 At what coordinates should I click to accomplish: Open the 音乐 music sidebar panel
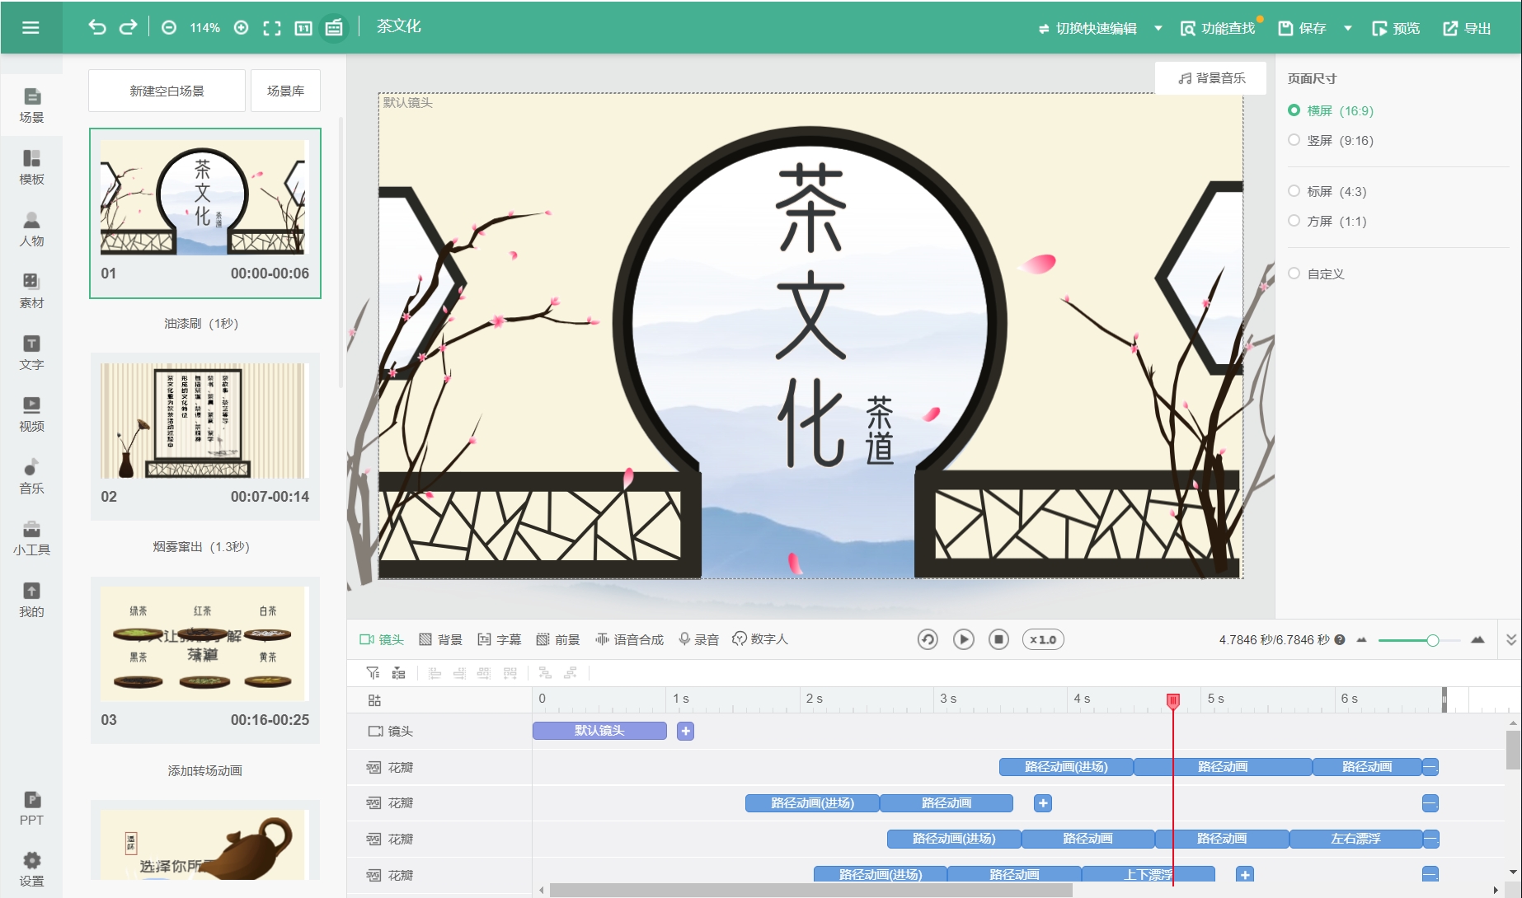pyautogui.click(x=31, y=476)
